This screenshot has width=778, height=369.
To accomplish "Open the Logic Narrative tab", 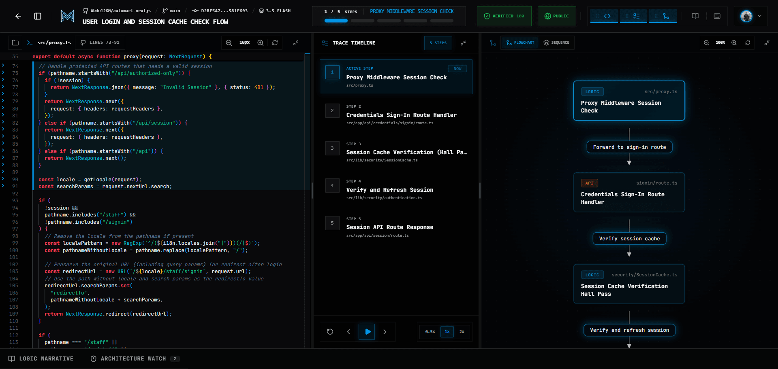I will 41,359.
